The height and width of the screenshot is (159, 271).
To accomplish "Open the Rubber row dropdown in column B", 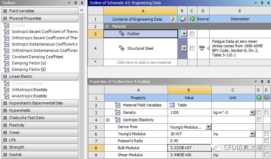I will [184, 34].
